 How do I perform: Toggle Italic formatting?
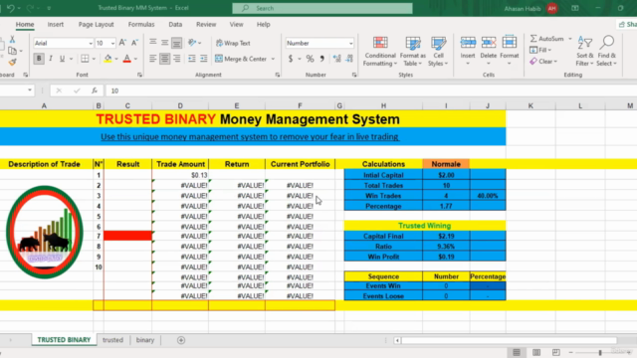coord(51,59)
